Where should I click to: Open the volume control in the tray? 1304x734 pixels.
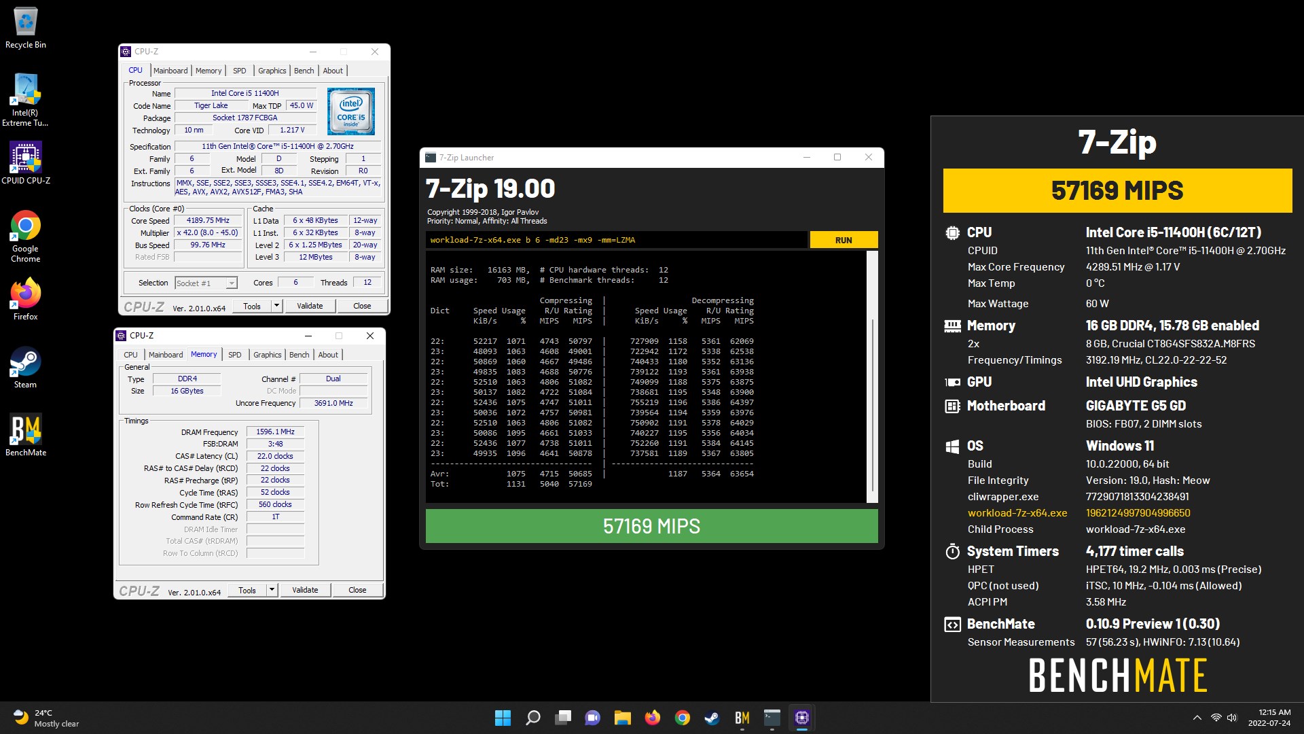click(1233, 718)
